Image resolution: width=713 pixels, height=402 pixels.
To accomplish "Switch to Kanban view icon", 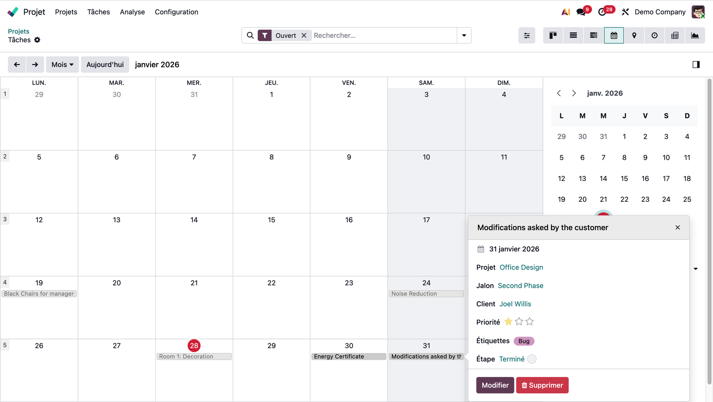I will click(x=553, y=36).
